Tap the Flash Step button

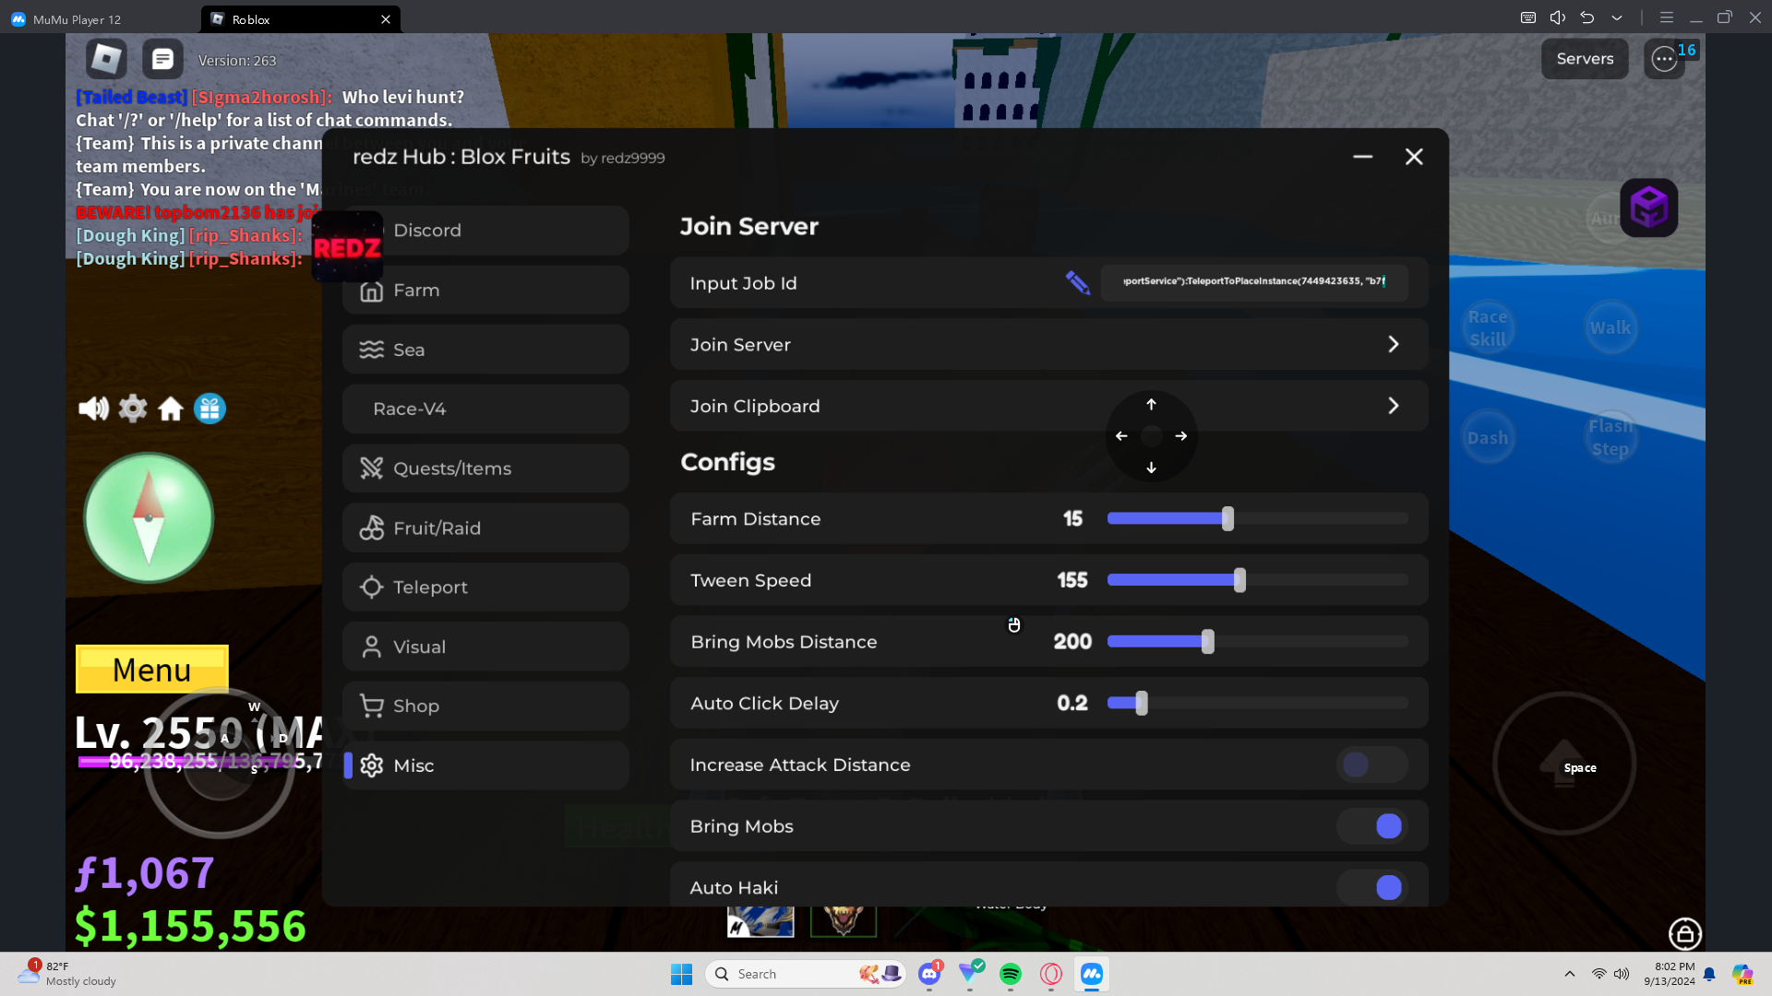[1610, 438]
